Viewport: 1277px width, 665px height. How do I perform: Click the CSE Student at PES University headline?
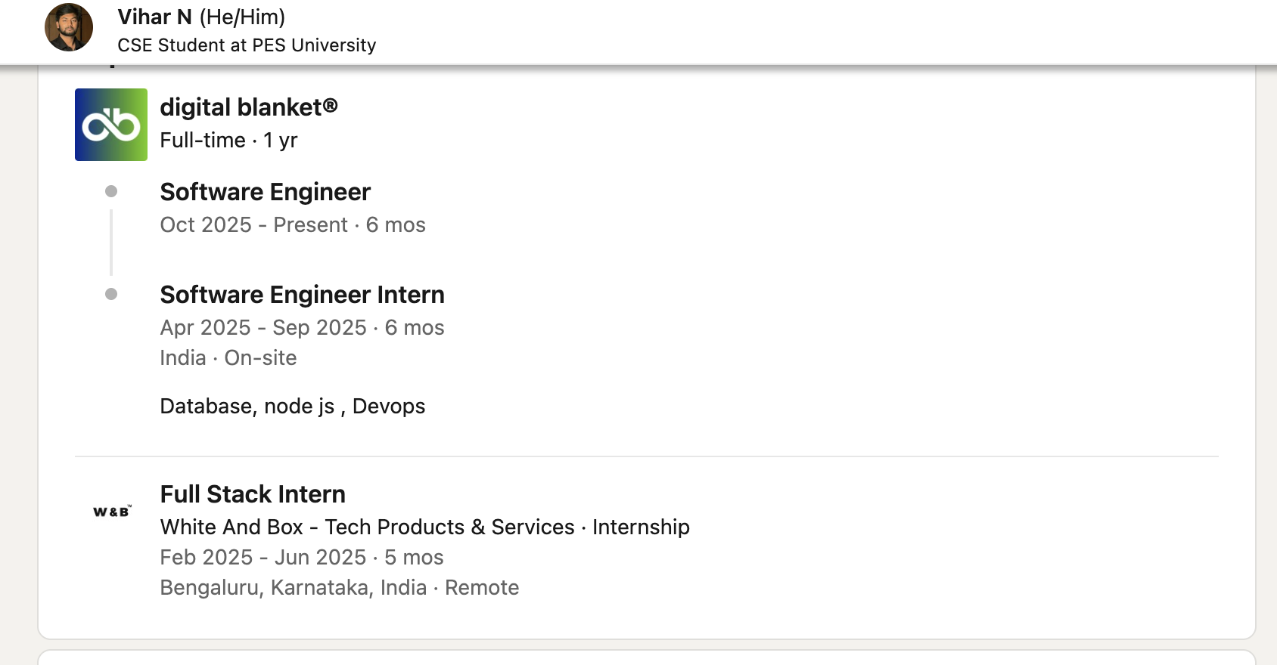247,45
